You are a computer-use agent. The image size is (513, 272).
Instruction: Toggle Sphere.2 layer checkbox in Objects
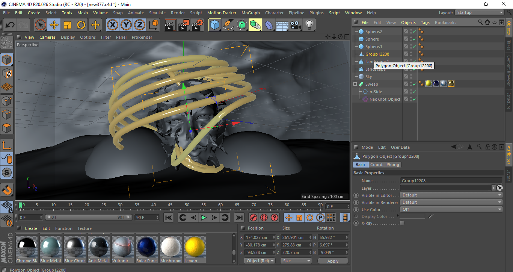pos(406,32)
